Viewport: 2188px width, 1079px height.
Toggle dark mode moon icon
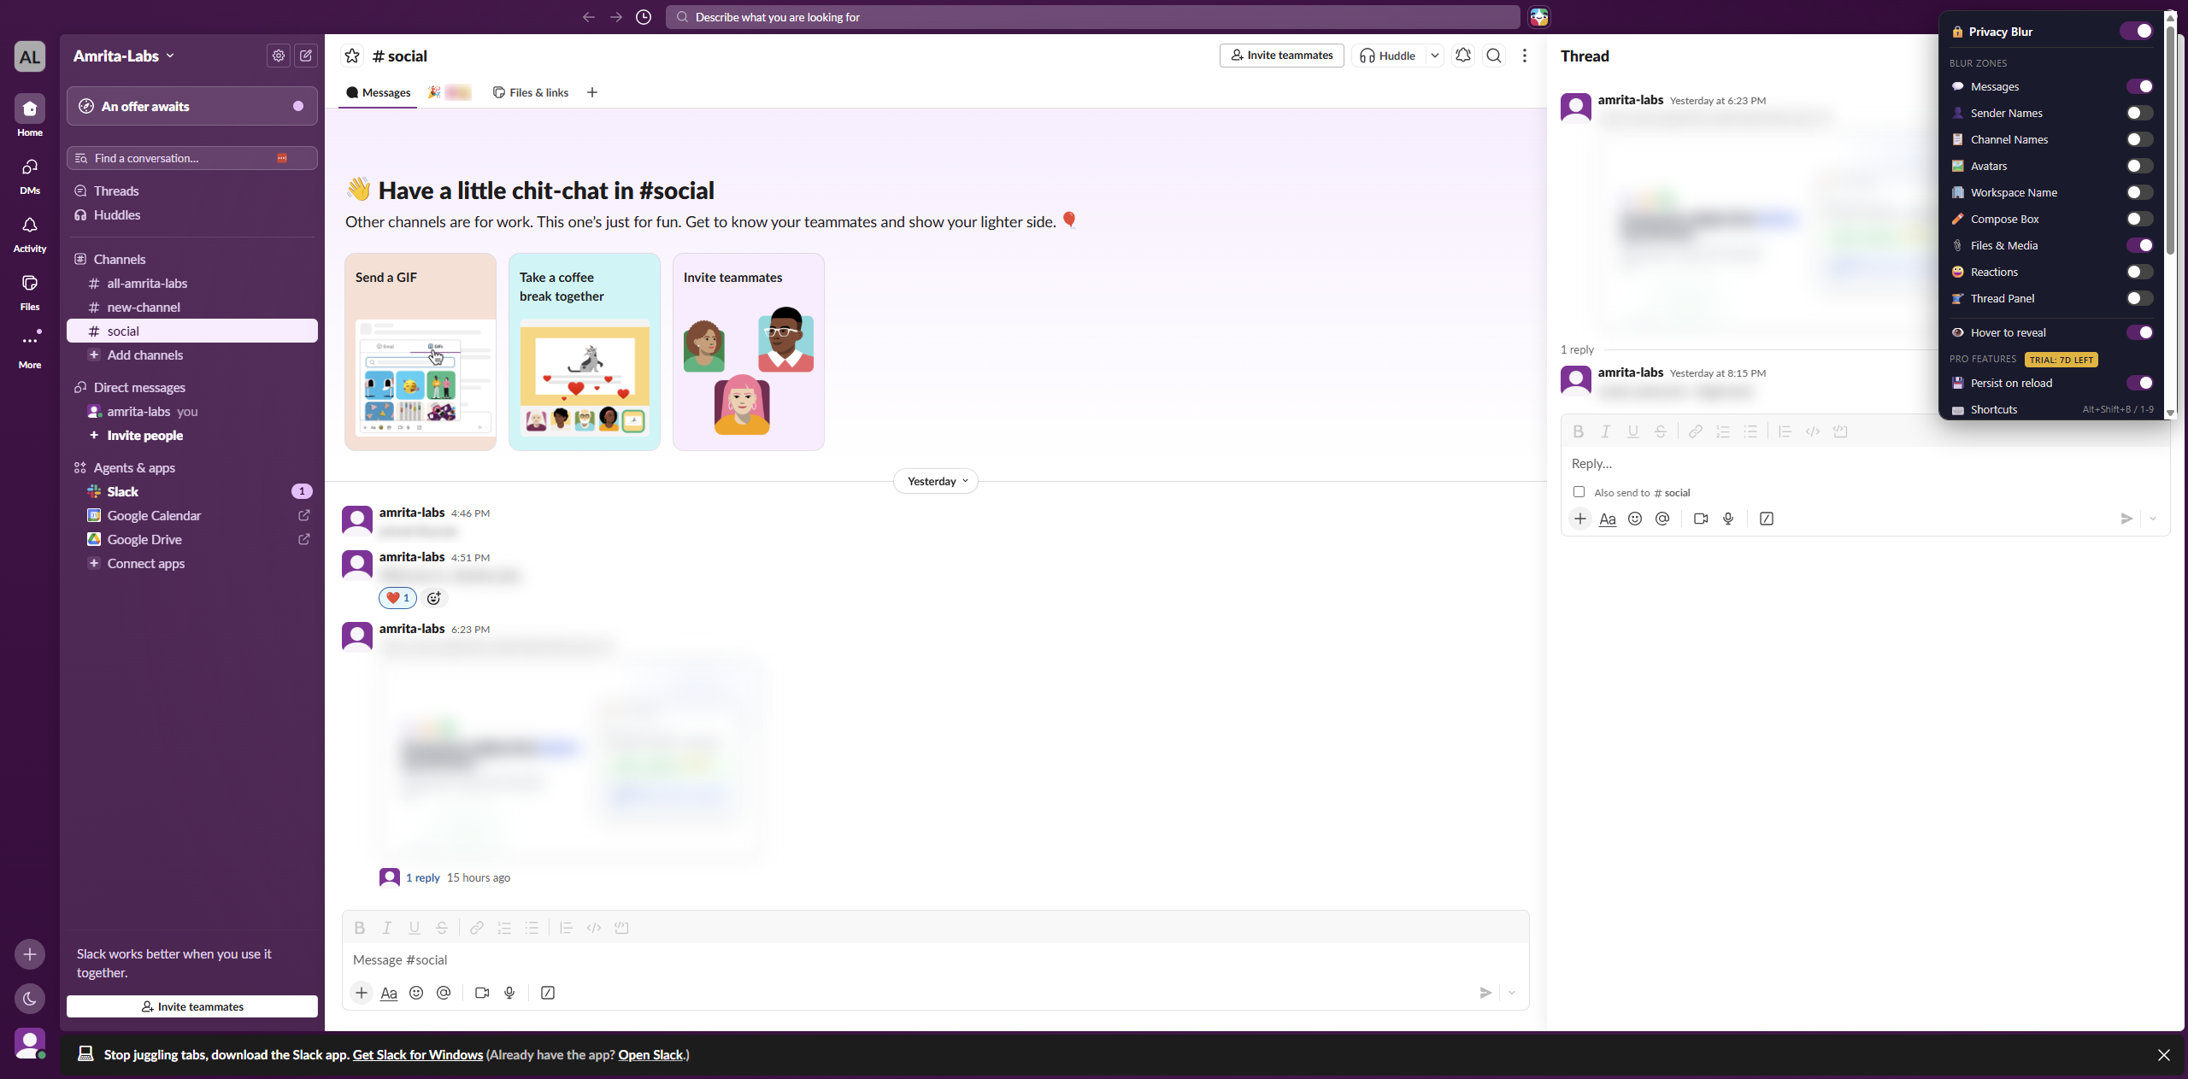coord(30,999)
